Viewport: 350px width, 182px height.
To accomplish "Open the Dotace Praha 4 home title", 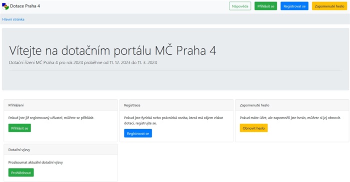I will (x=25, y=6).
